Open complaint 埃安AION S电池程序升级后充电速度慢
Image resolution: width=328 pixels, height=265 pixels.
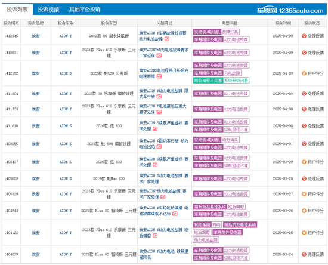click(x=163, y=73)
